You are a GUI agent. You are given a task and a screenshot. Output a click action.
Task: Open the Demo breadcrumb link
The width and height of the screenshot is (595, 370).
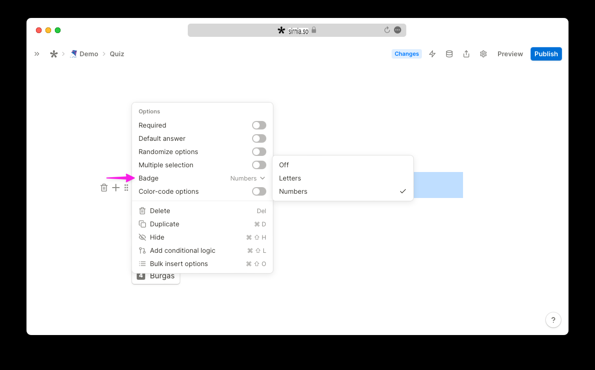[84, 54]
